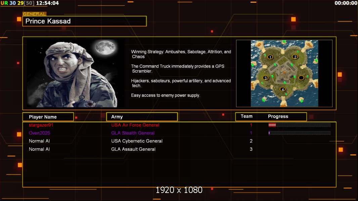Viewport: 358px width, 201px height.
Task: Click the 12:54:04 clock readout
Action: click(47, 3)
